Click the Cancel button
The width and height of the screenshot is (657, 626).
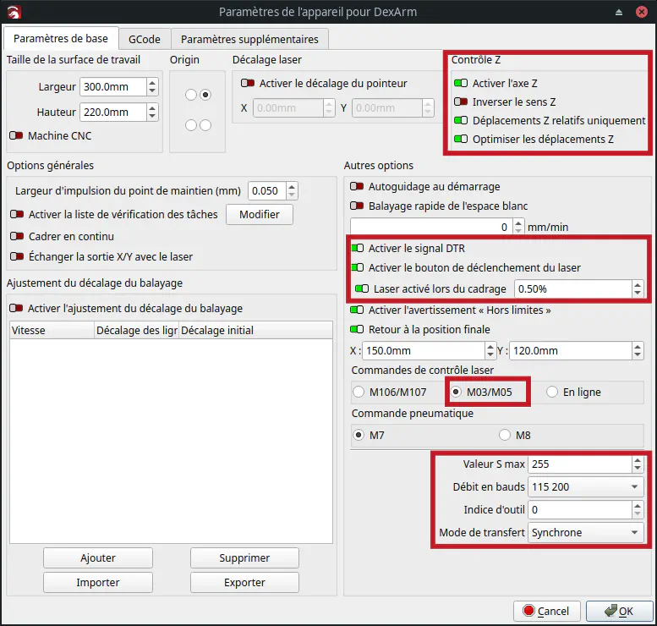click(547, 612)
